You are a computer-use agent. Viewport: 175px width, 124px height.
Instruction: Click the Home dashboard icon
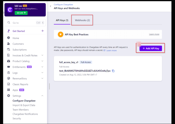click(x=8, y=38)
